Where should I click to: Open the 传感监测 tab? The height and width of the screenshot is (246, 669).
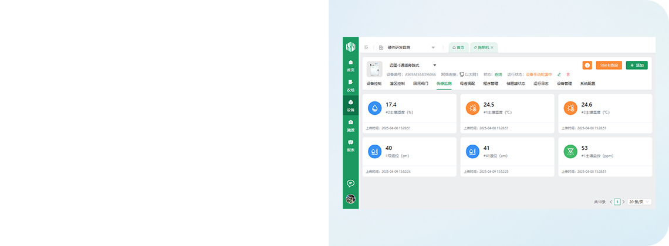(444, 84)
